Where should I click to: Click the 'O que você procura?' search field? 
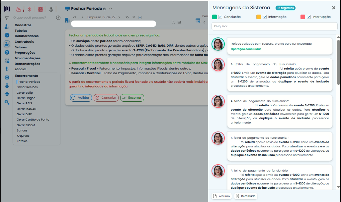(x=30, y=18)
